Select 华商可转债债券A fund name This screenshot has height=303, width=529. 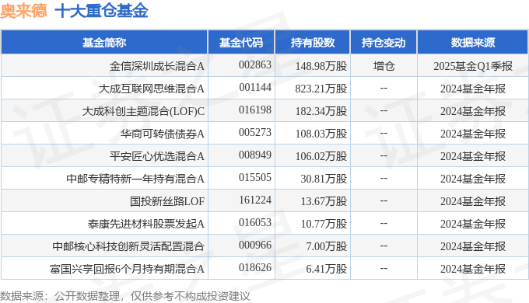click(x=163, y=134)
